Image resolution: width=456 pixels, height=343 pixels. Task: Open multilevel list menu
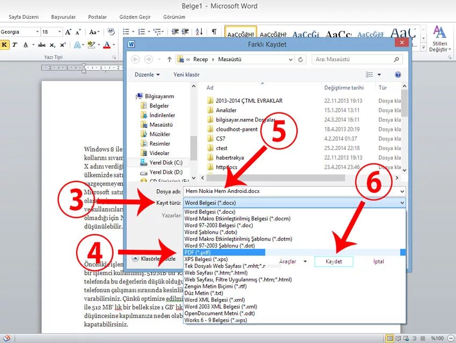click(157, 32)
